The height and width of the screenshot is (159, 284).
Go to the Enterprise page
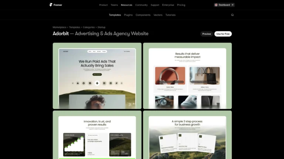(168, 5)
